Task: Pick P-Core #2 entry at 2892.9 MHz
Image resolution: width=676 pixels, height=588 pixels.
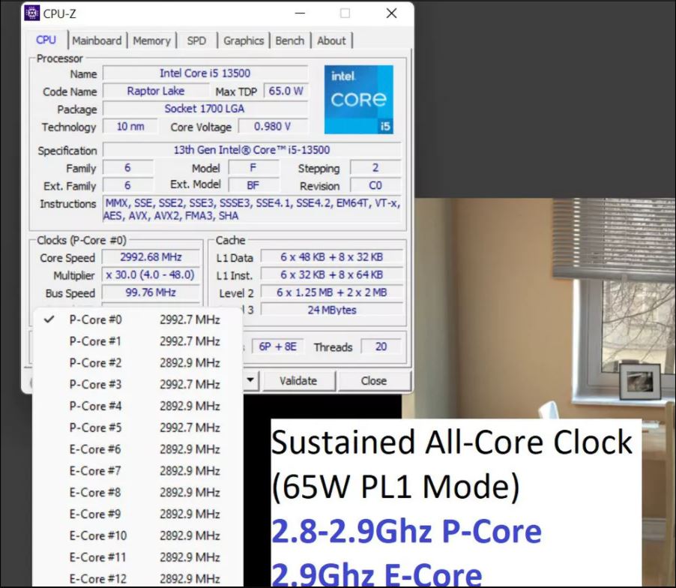Action: (x=138, y=363)
